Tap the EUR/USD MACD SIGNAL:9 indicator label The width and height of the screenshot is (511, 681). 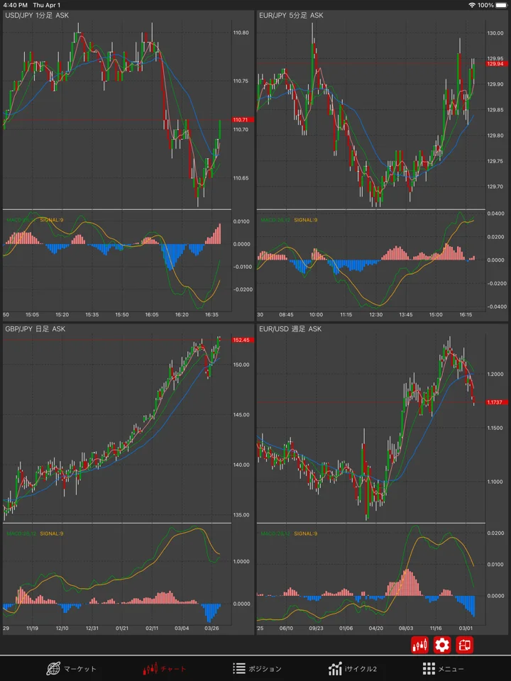click(x=305, y=533)
